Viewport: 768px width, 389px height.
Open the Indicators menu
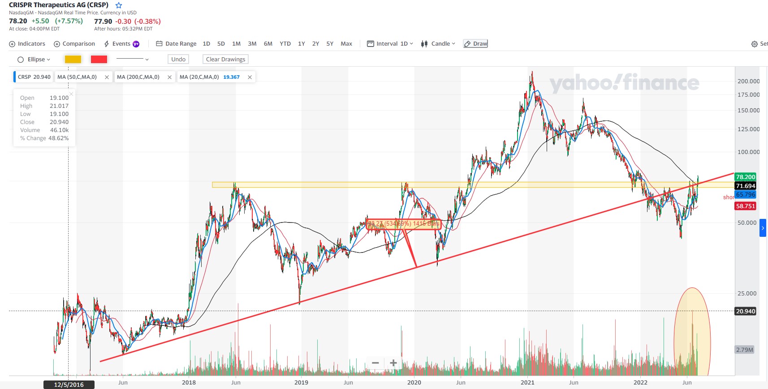(x=27, y=44)
